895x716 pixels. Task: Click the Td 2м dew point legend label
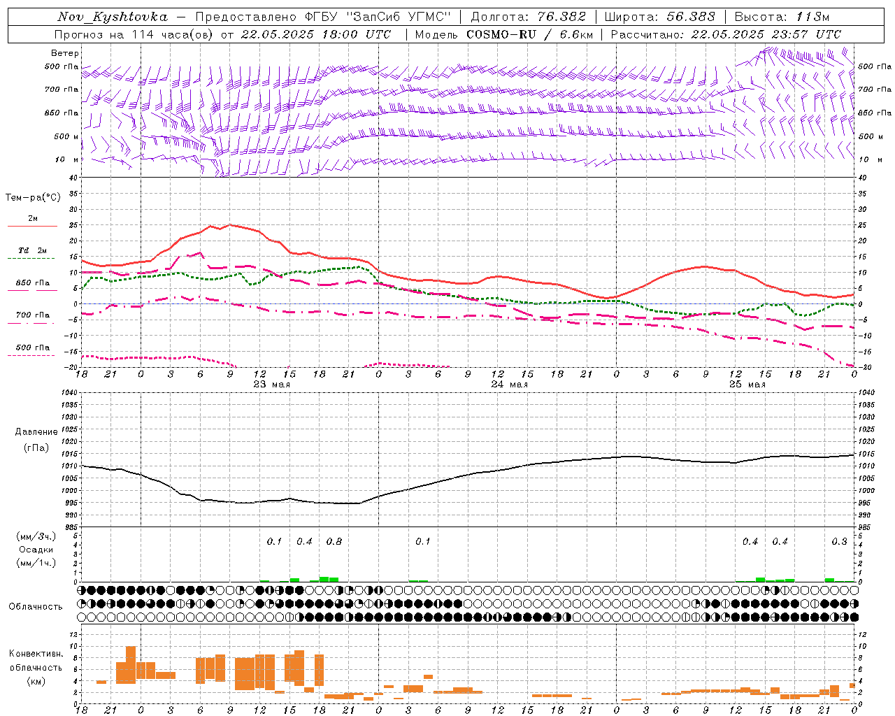[x=33, y=250]
